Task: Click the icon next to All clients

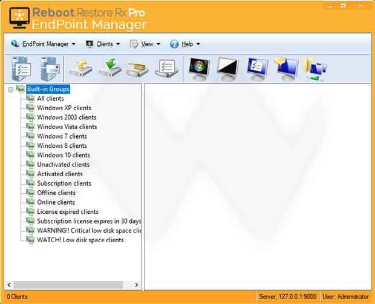Action: 30,98
